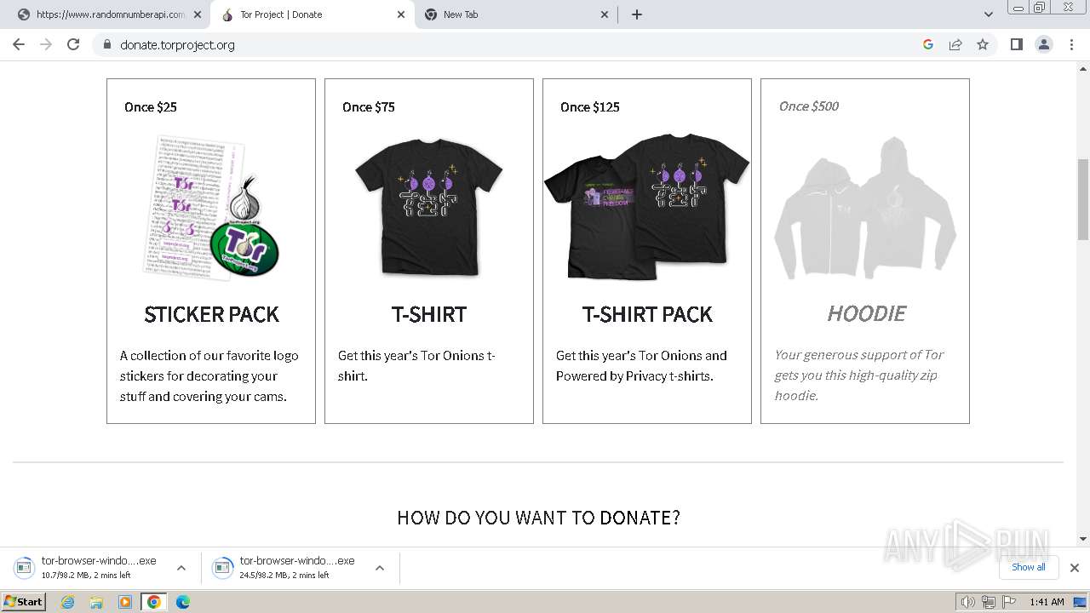Open volume control in system tray
1090x613 pixels.
click(968, 602)
